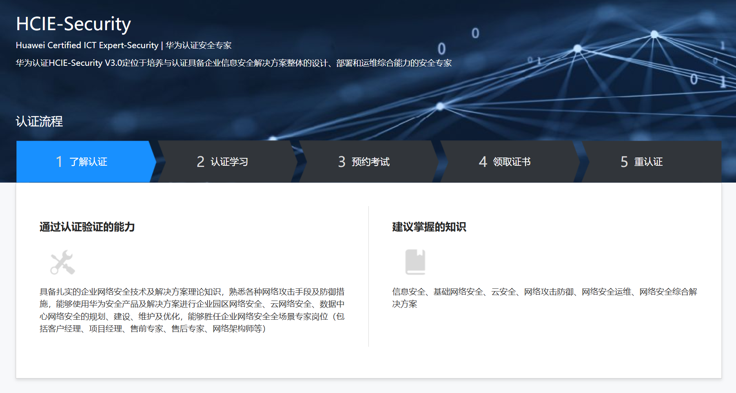Click the knowledge list starting 信息安全、基础网络安全

pyautogui.click(x=545, y=298)
